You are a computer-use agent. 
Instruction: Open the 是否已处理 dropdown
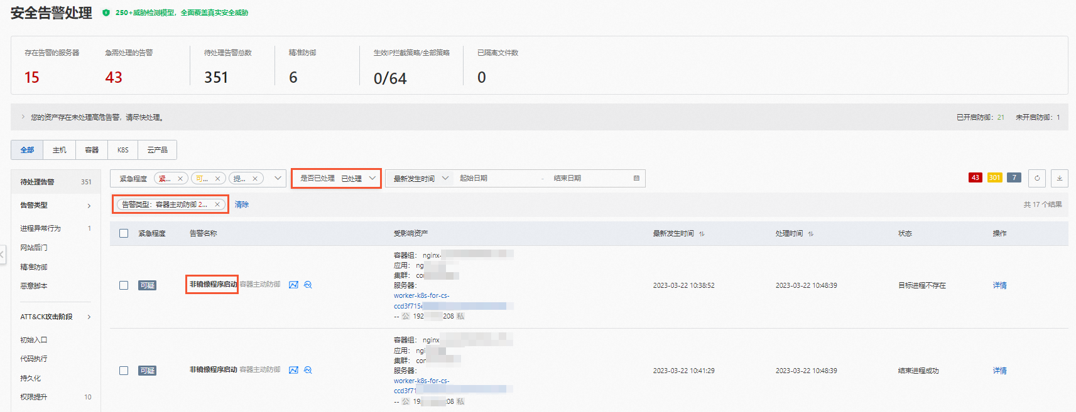pos(336,178)
